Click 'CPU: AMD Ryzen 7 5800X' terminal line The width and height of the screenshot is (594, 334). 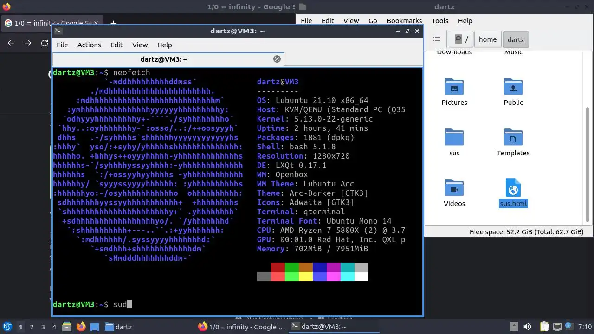[x=331, y=230]
